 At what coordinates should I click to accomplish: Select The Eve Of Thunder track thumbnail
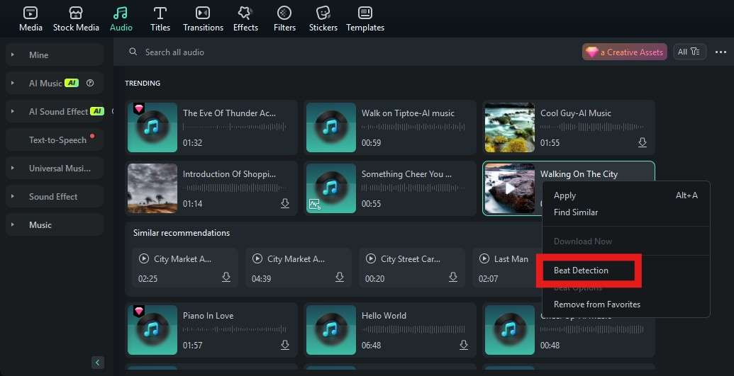click(x=152, y=127)
